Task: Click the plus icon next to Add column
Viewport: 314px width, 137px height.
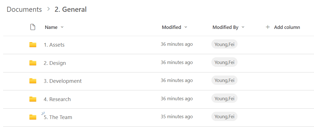Action: tap(268, 27)
